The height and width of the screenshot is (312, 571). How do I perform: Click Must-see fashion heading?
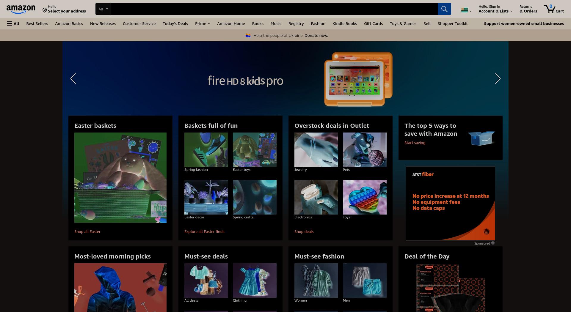point(319,256)
